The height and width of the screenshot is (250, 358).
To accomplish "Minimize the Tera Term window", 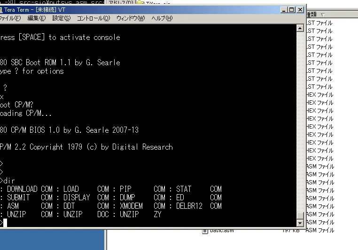I will [x=284, y=9].
